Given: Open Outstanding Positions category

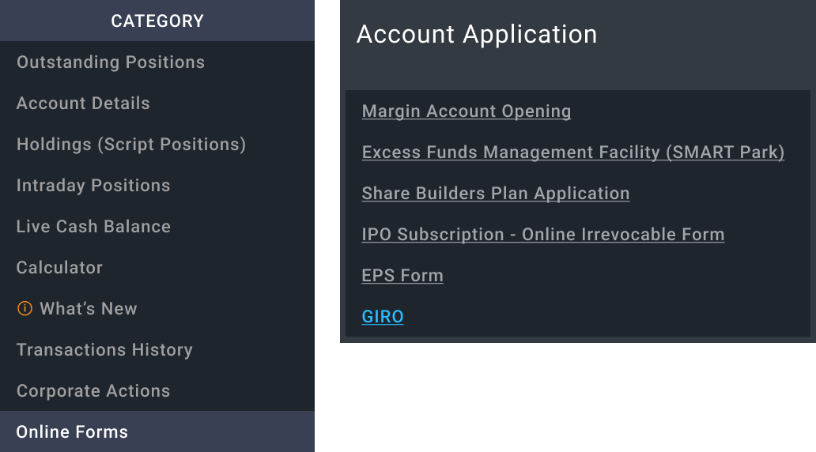Looking at the screenshot, I should tap(111, 62).
